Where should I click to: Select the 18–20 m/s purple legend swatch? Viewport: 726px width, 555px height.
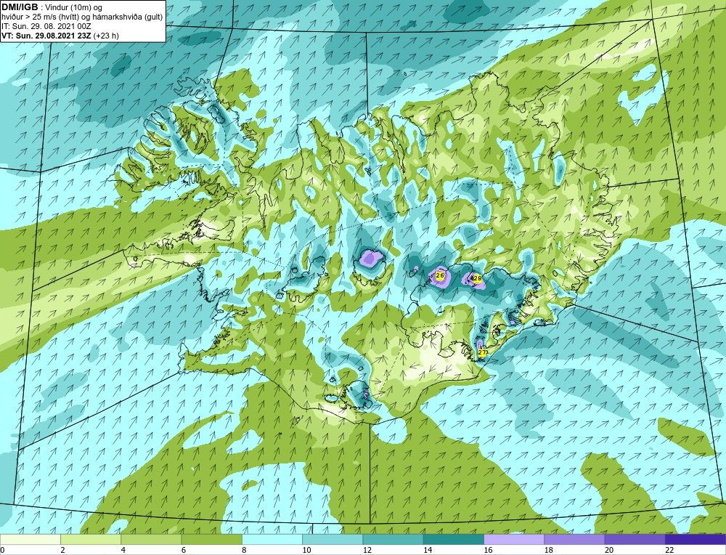click(574, 539)
